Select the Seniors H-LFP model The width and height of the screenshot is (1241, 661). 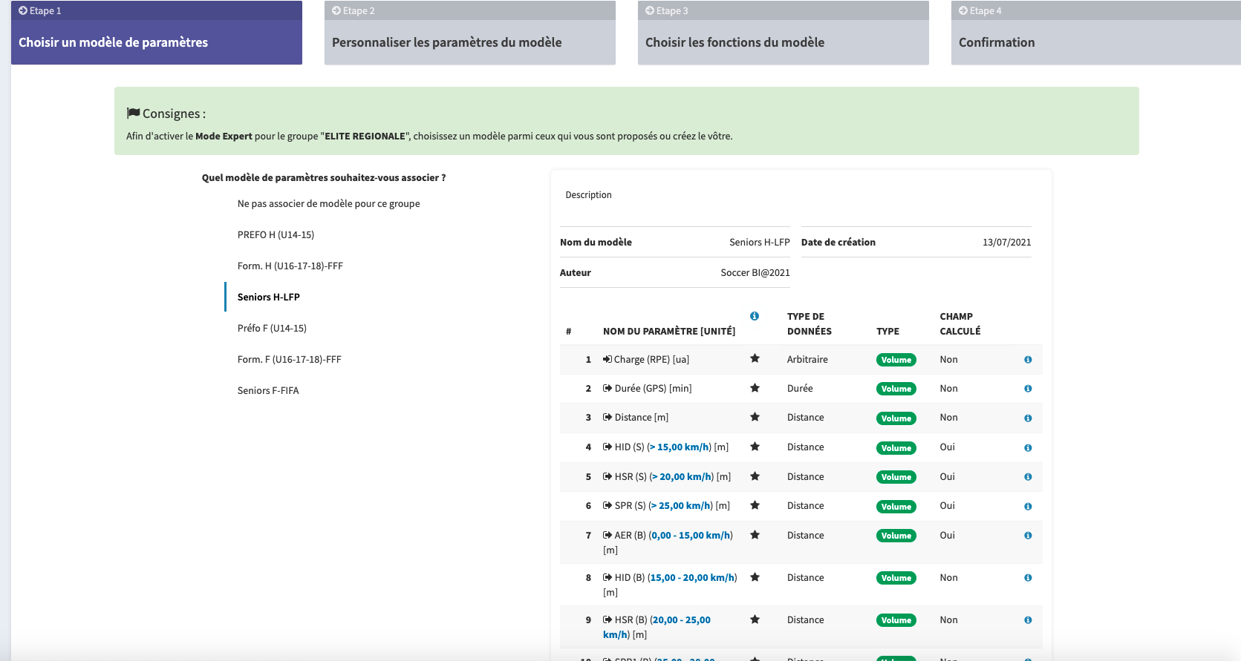(269, 297)
